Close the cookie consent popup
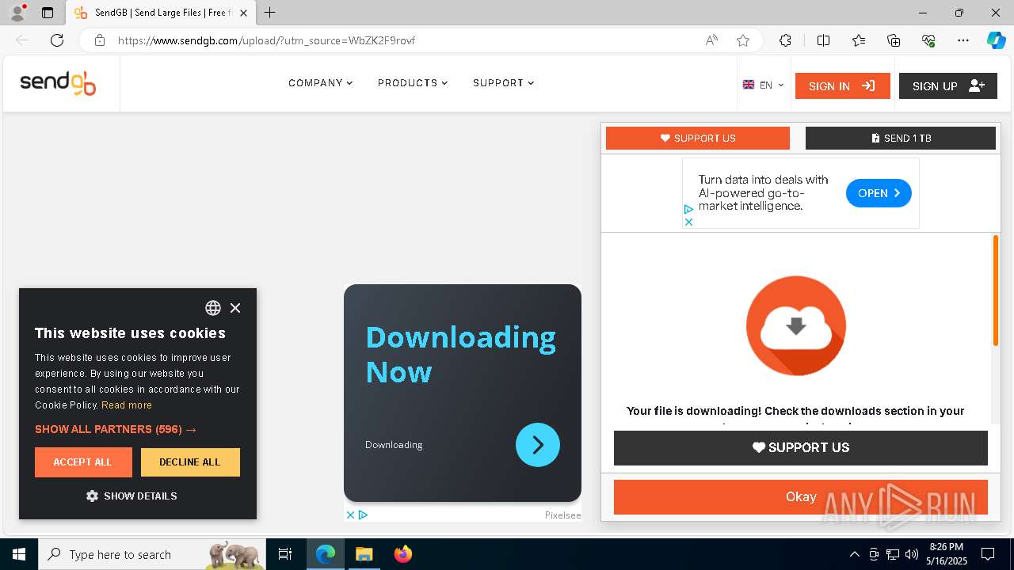 coord(235,308)
